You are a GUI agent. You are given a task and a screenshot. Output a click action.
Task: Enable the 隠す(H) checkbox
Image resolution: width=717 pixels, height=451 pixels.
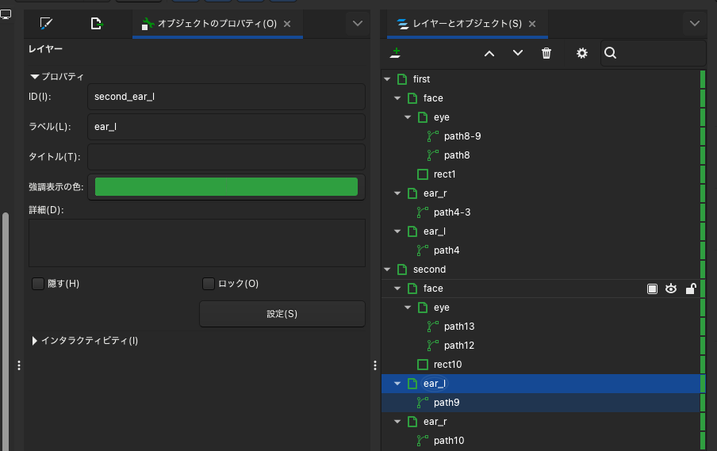point(38,284)
